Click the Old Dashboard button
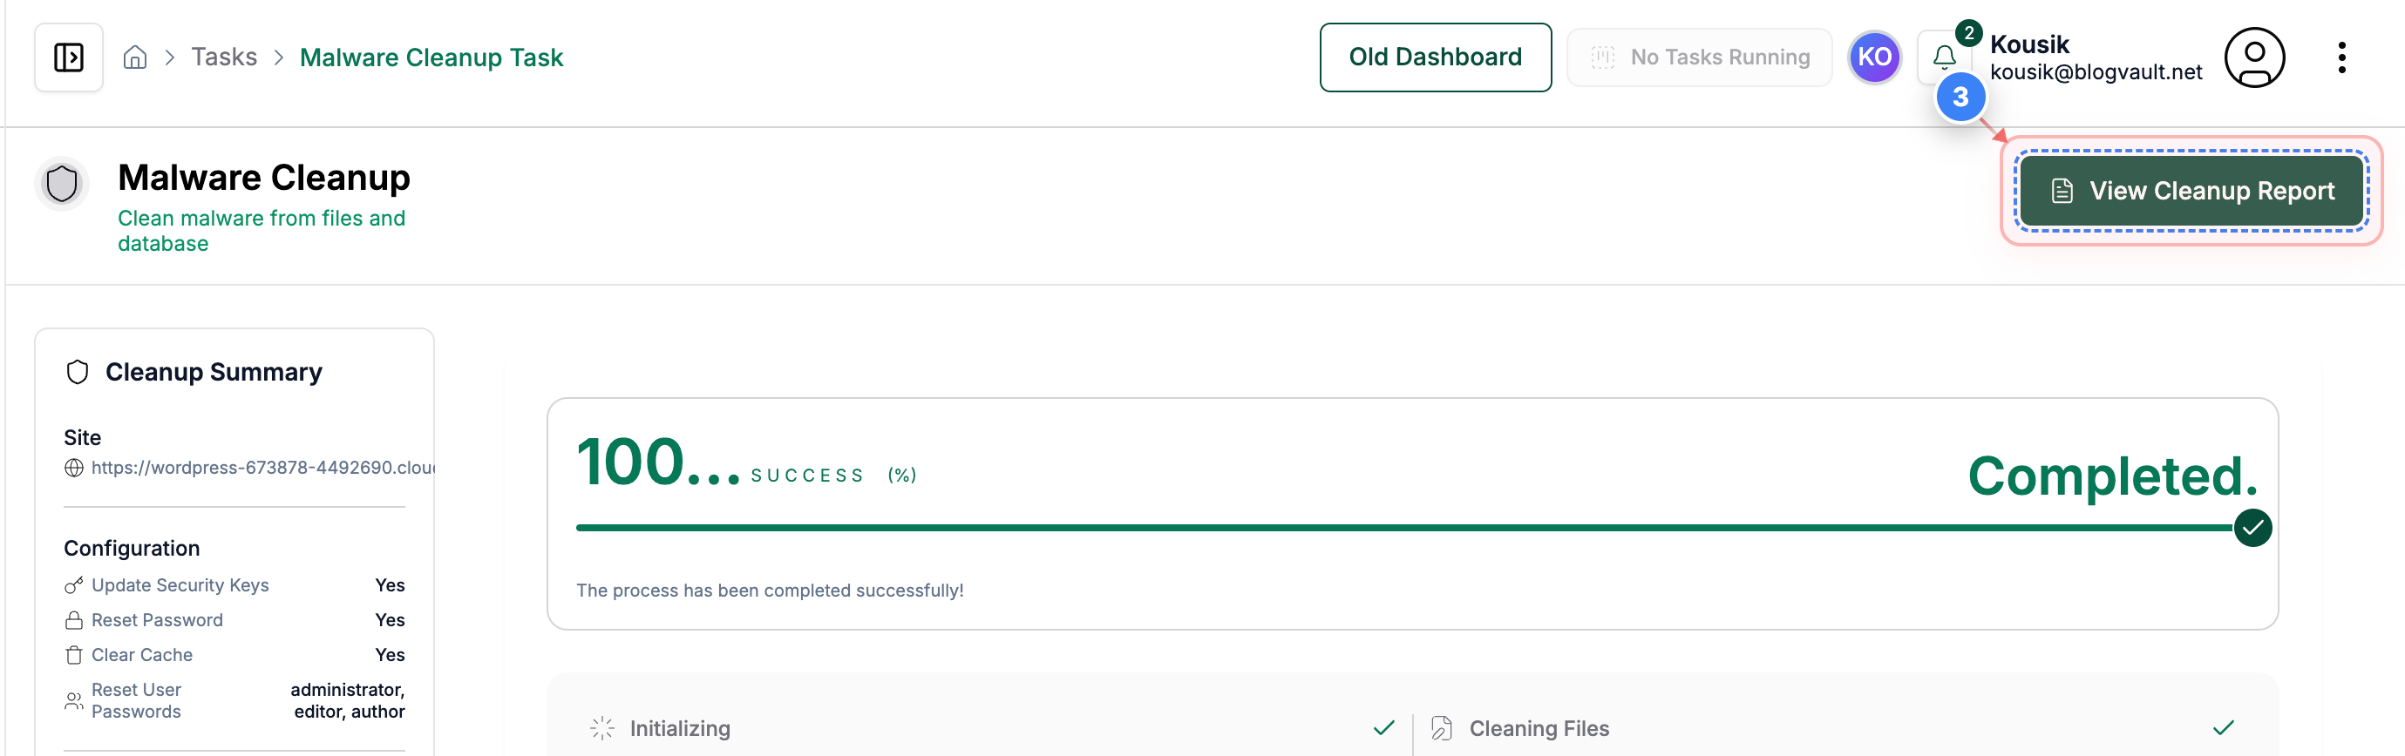Screen dimensions: 2405x756 (x=1435, y=57)
